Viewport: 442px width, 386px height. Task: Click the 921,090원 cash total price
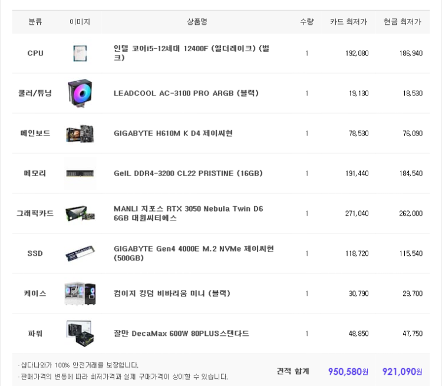(402, 371)
